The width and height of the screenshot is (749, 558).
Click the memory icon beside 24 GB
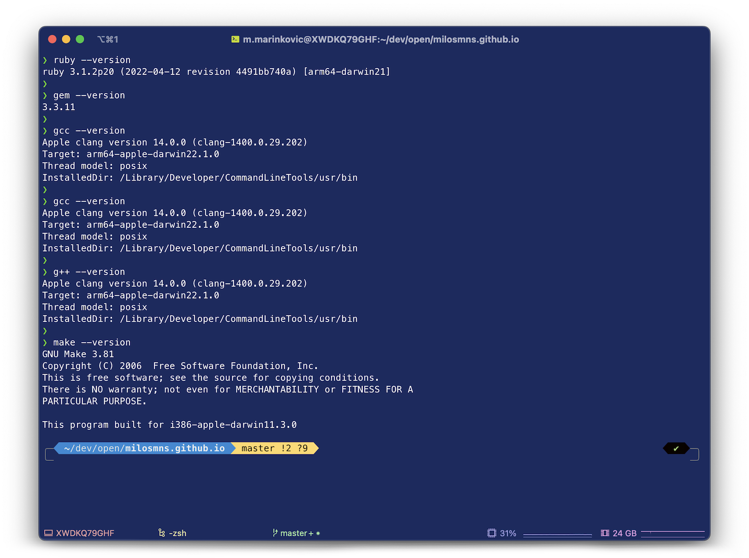[x=605, y=533]
